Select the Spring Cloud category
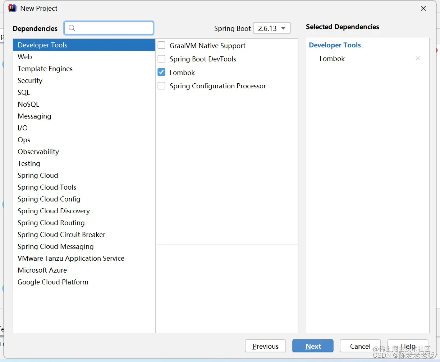440x362 pixels. click(x=84, y=175)
